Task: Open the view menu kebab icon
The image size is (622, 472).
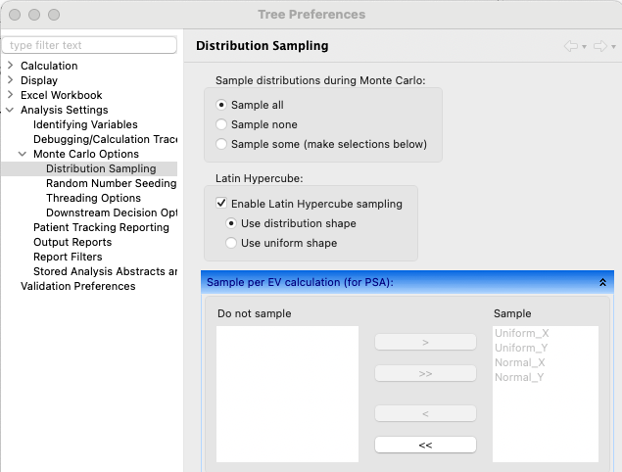Action: tap(613, 46)
